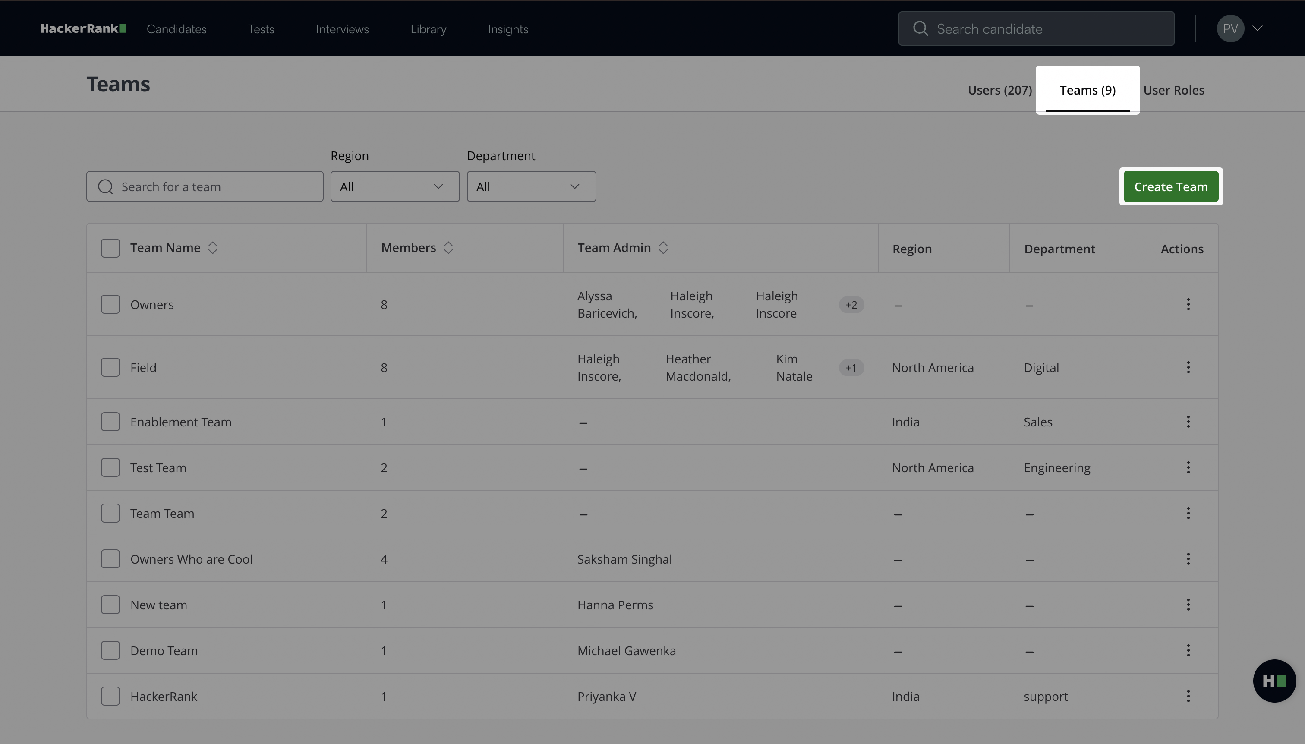Open the User Roles tab

point(1174,91)
